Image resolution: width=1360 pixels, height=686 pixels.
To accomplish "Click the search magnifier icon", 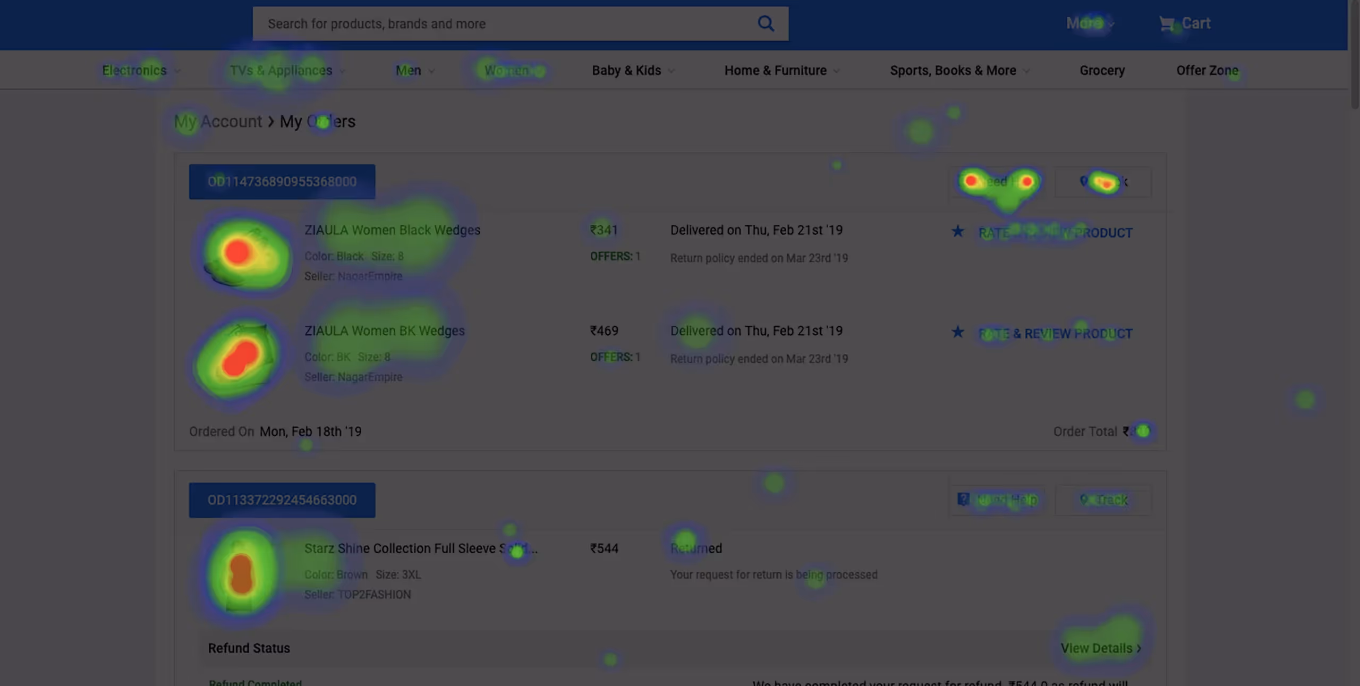I will pyautogui.click(x=766, y=23).
